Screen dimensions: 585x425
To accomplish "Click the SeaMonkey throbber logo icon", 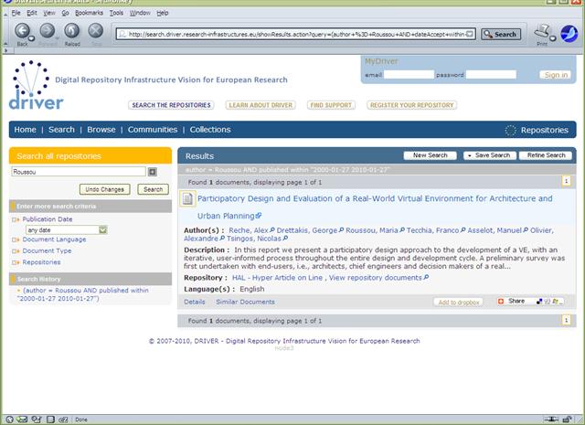I will tap(569, 34).
